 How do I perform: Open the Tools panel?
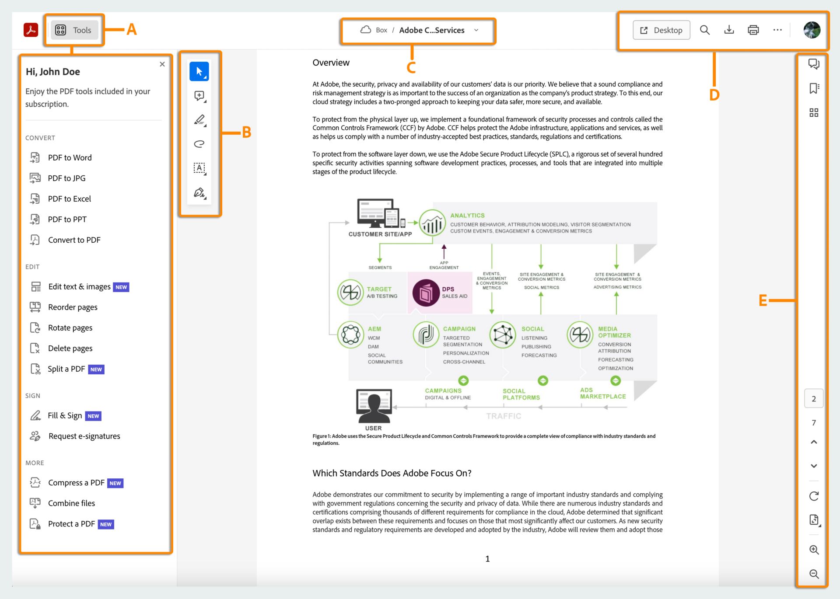tap(73, 29)
